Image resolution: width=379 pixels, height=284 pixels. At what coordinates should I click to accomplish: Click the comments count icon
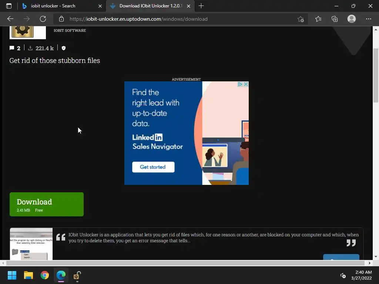(12, 48)
